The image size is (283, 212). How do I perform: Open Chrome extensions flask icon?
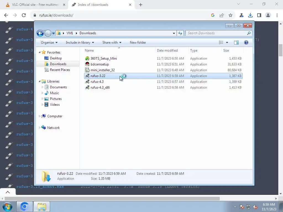(x=242, y=15)
